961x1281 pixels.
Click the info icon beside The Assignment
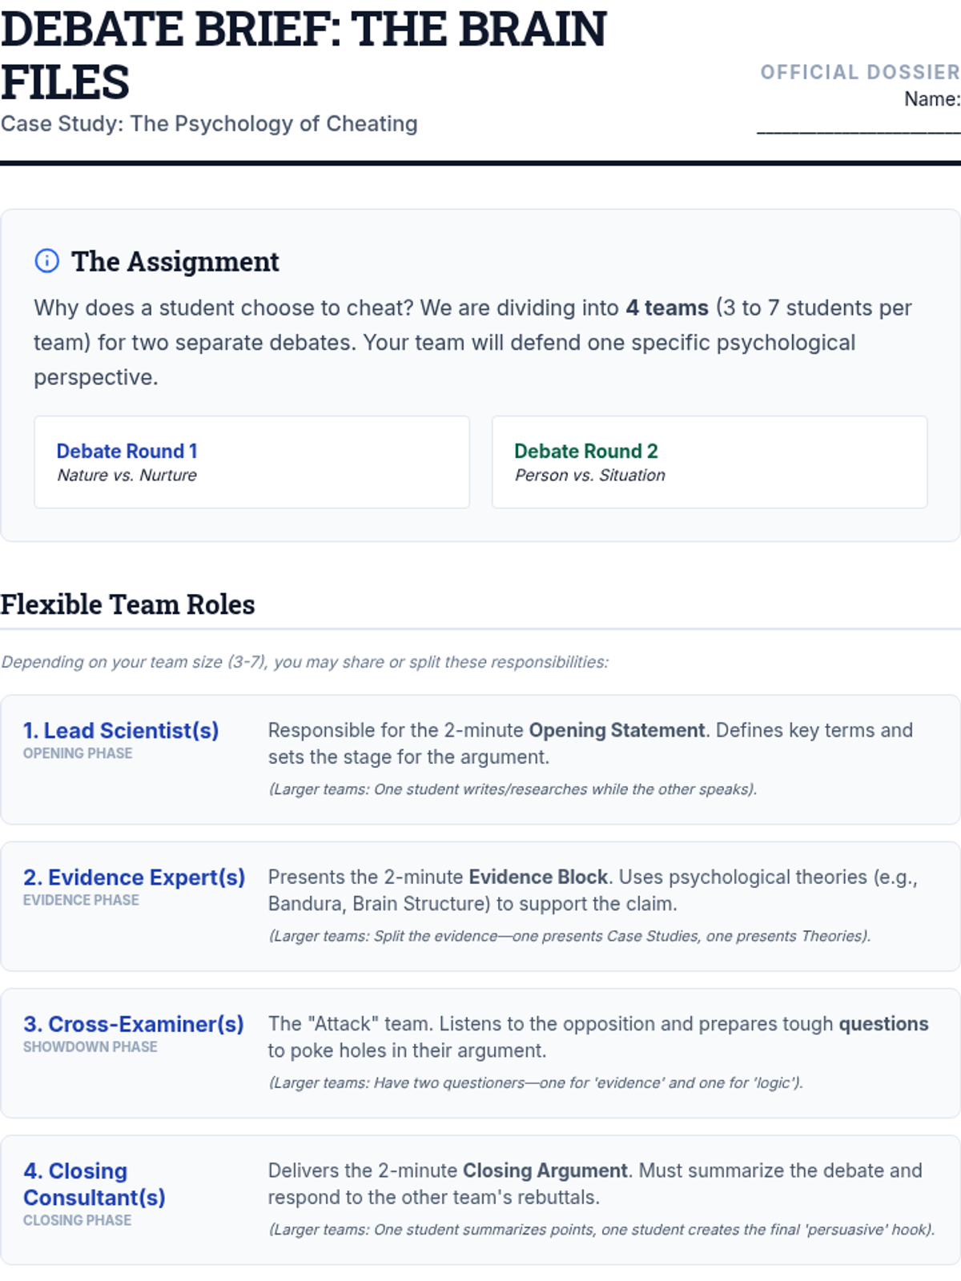tap(47, 261)
